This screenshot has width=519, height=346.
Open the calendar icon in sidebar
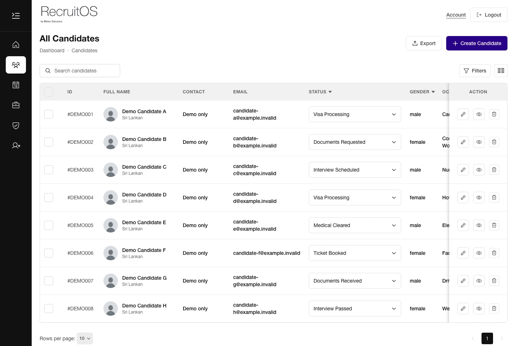coord(16,85)
